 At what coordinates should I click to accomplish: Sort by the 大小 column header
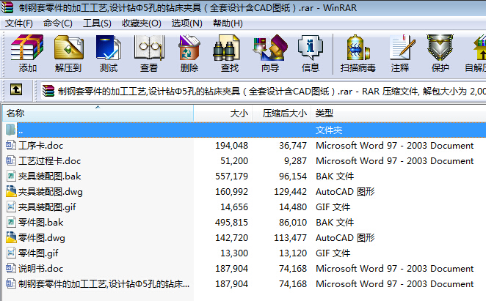pos(223,114)
